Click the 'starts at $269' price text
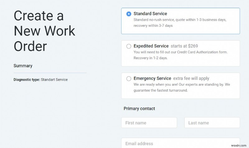Viewport: 249px width, 148px height. tap(189, 46)
